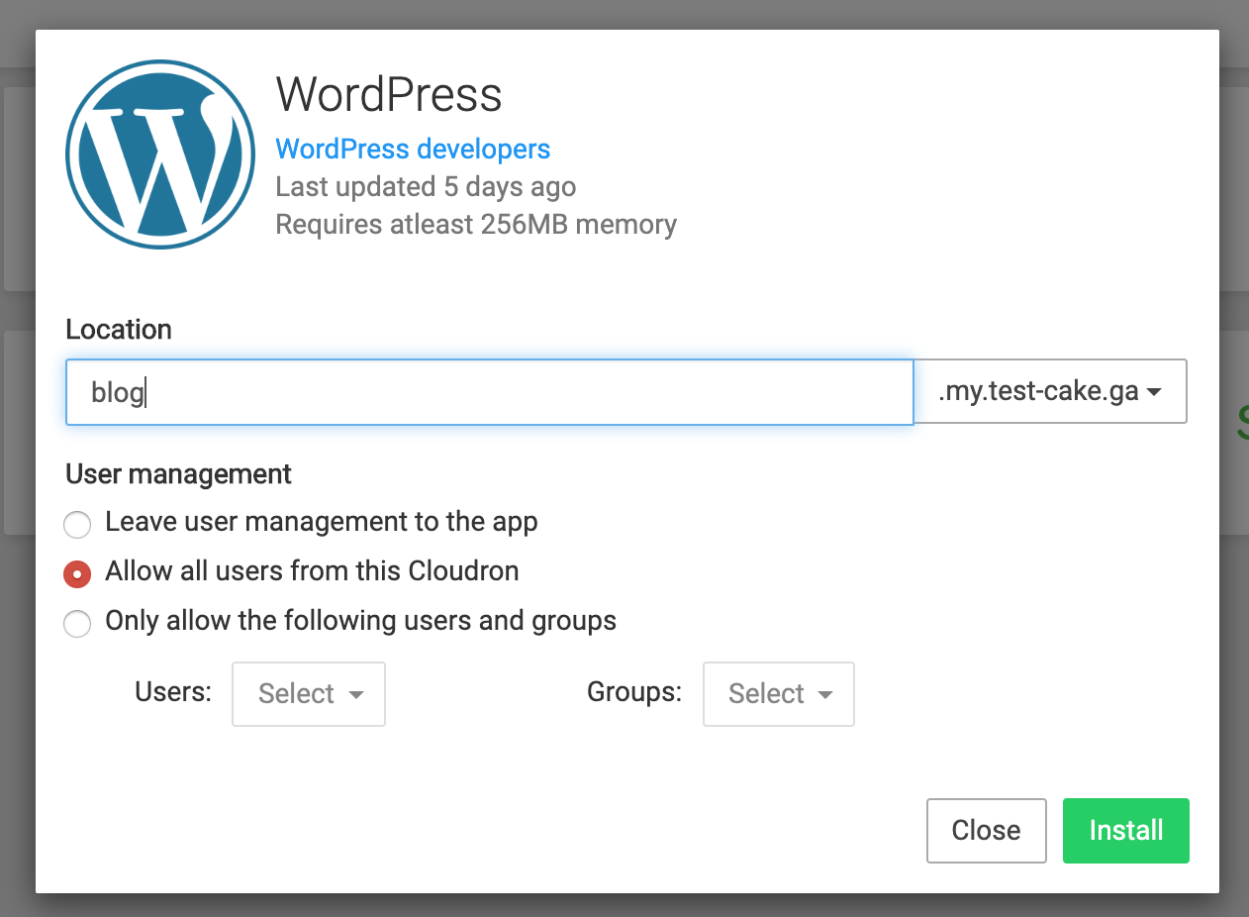
Task: Open the .my.test-cake.ga domain dropdown
Action: tap(1050, 392)
